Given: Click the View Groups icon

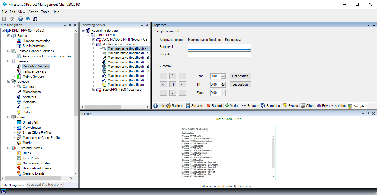Looking at the screenshot, I should [19, 128].
